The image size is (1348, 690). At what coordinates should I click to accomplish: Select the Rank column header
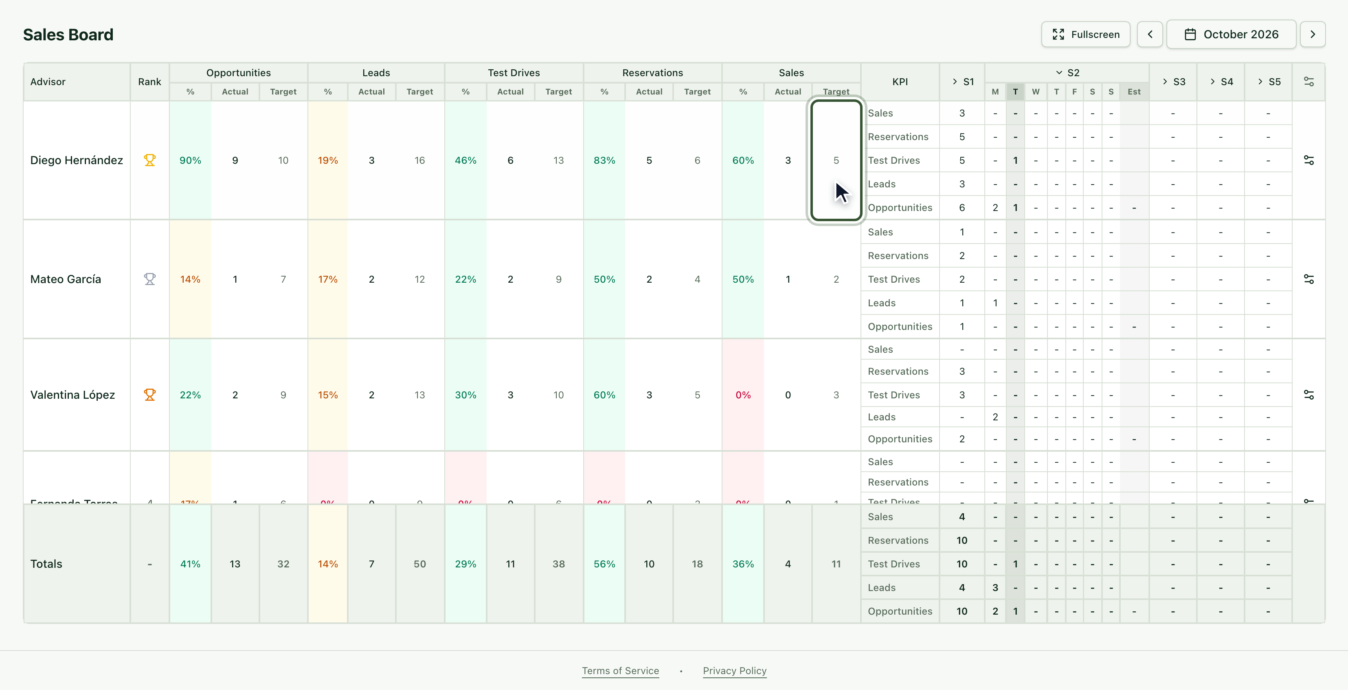[149, 82]
